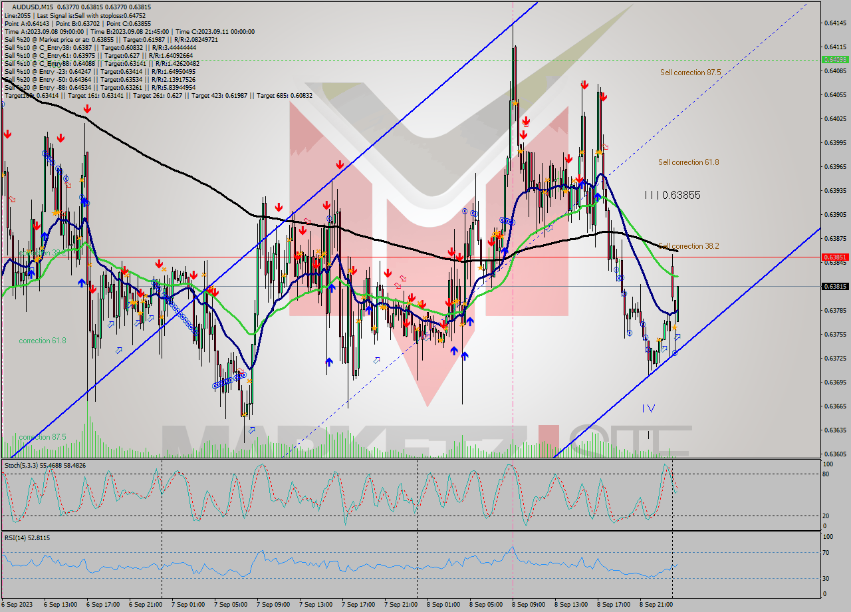Select the 7 Sep 05:00 time axis label
851x612 pixels.
pos(231,605)
